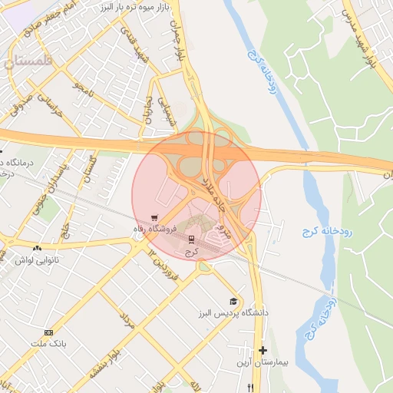Select the پاسداران جنوبی street label
The height and width of the screenshot is (393, 393).
(50, 189)
